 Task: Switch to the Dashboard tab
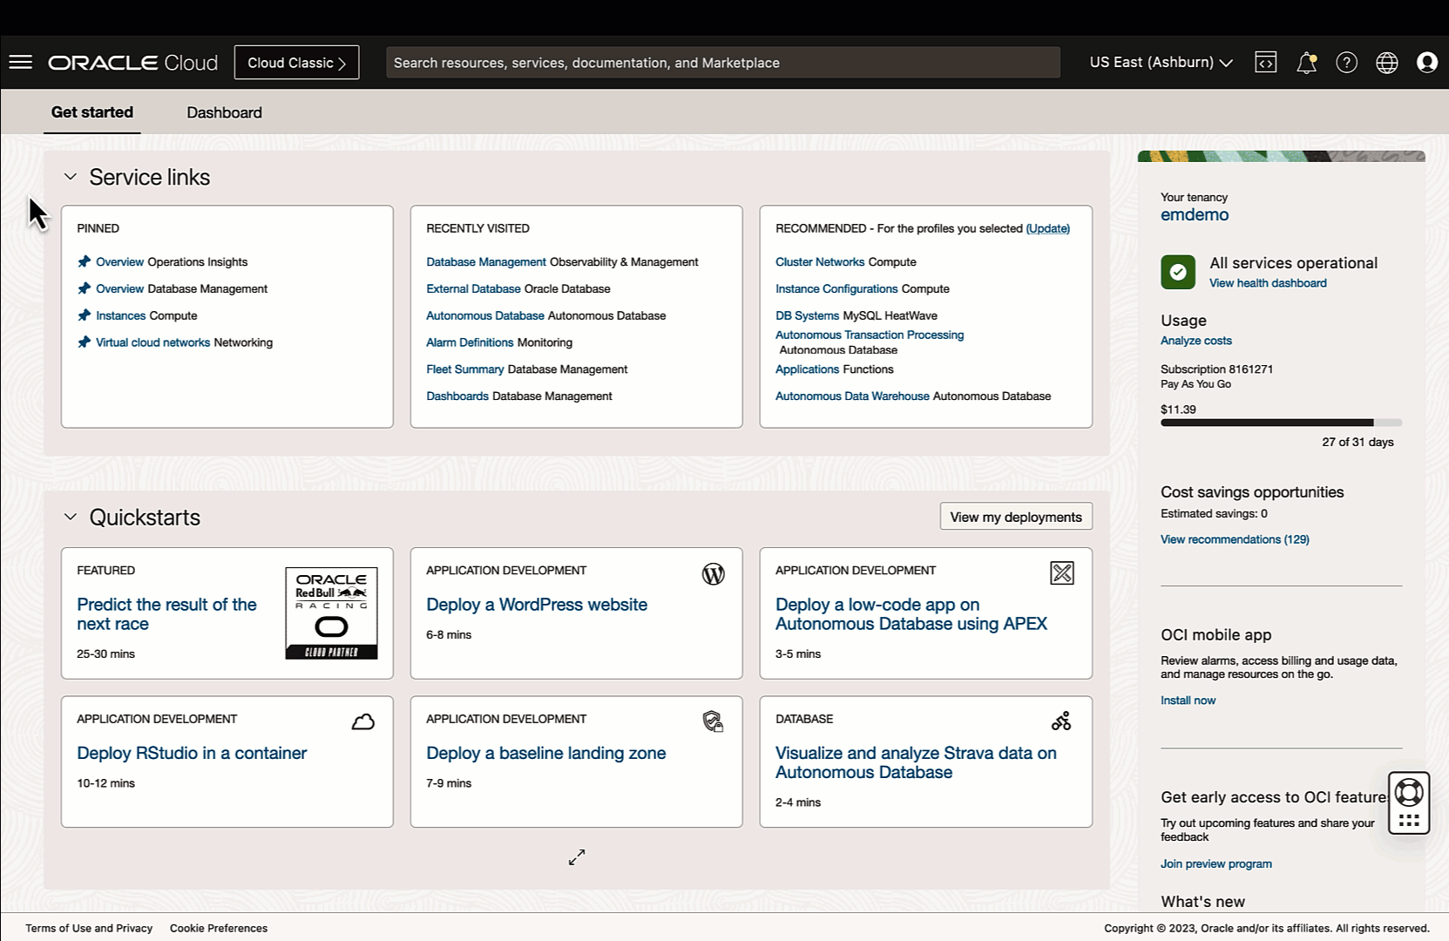coord(224,112)
